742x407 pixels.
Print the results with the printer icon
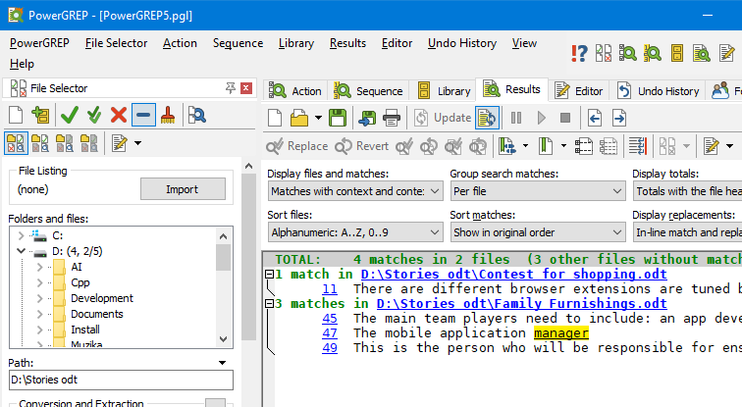(x=392, y=118)
